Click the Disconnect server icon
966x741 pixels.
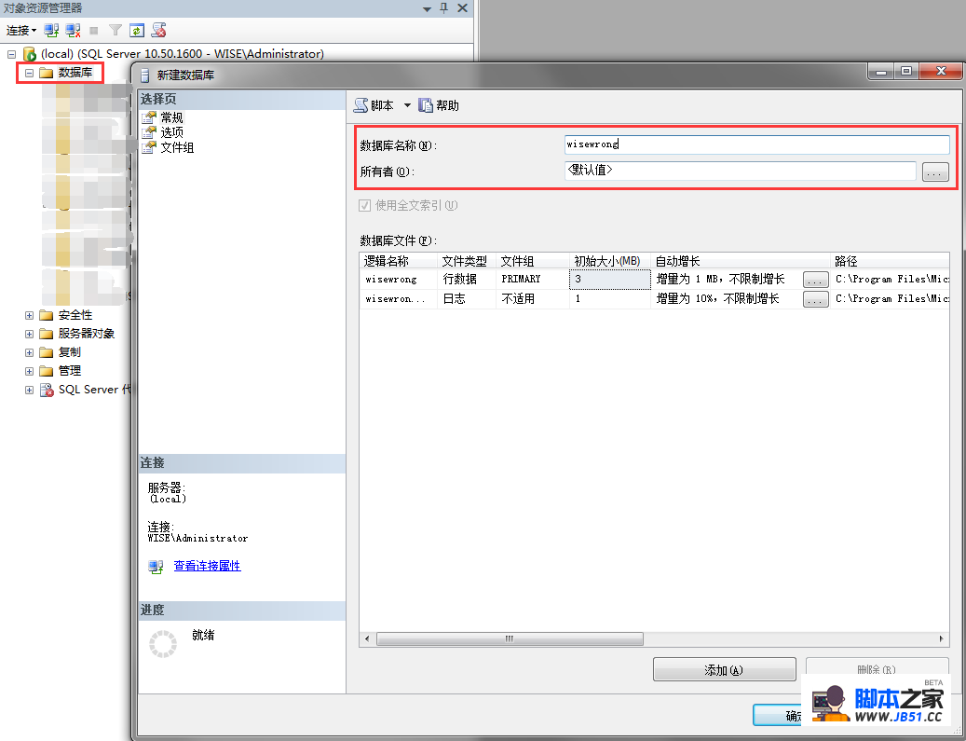coord(73,30)
